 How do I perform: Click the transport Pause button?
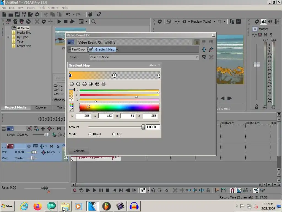pos(101,190)
